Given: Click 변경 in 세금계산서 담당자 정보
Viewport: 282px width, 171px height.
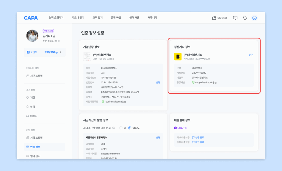Looking at the screenshot, I should pyautogui.click(x=158, y=138).
